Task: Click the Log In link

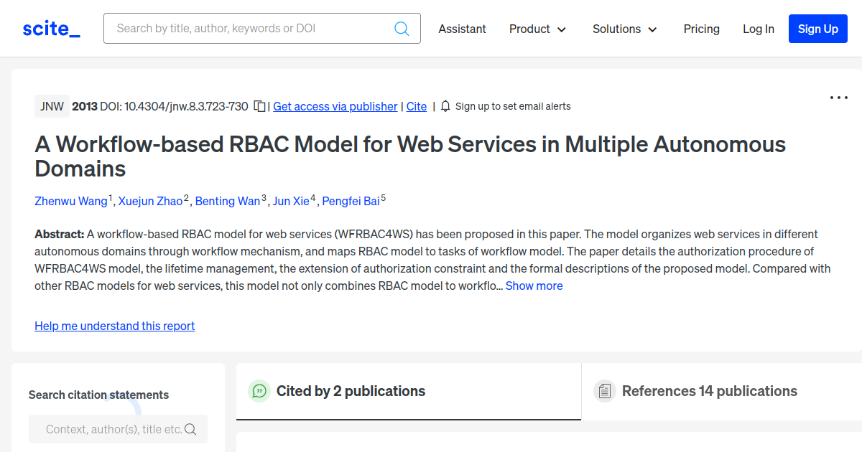Action: pyautogui.click(x=758, y=29)
